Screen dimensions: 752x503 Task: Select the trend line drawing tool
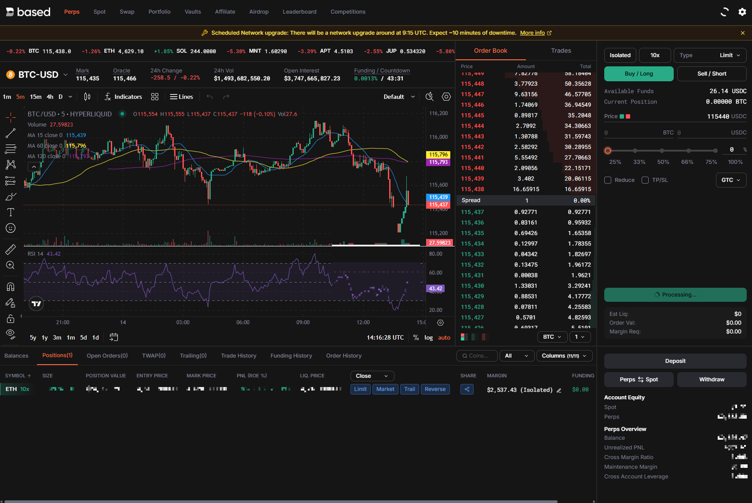click(x=11, y=133)
